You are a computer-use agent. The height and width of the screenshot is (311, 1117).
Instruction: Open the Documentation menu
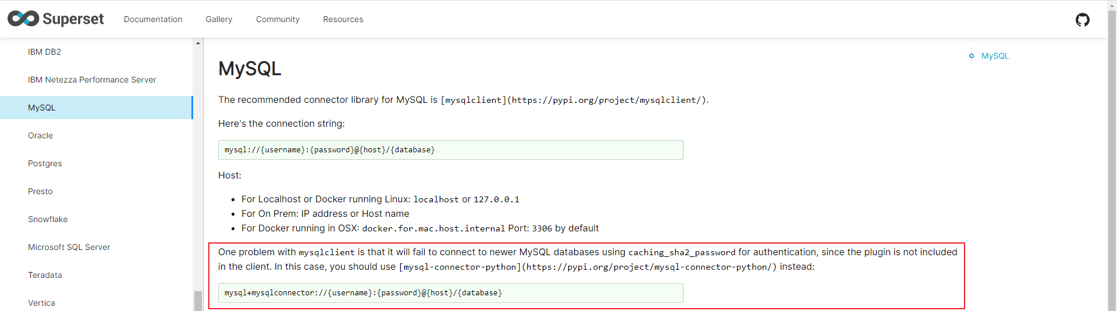153,19
